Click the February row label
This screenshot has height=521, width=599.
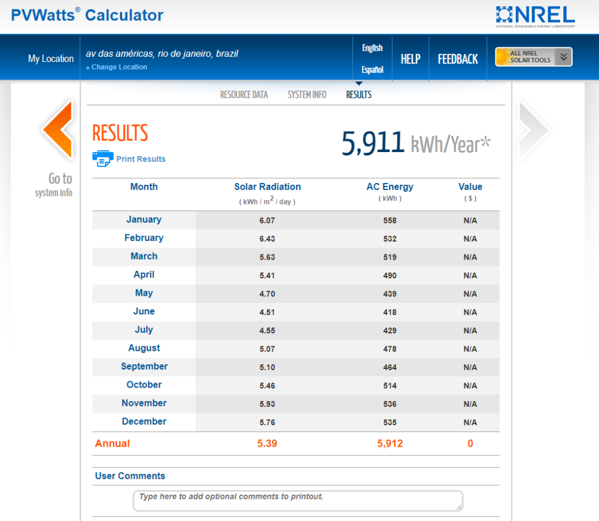click(144, 238)
